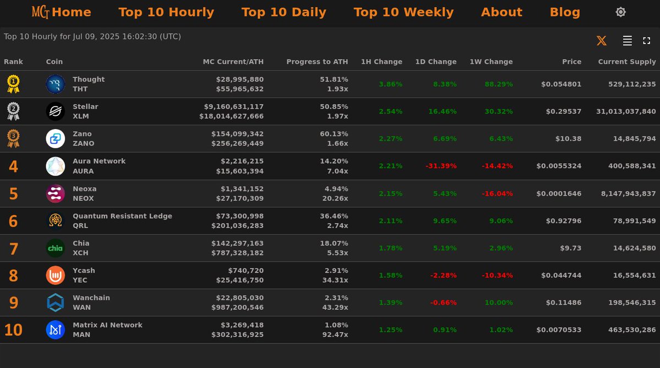Select the Chia XCH coin logo
Screen dimensions: 660x368
[55, 248]
